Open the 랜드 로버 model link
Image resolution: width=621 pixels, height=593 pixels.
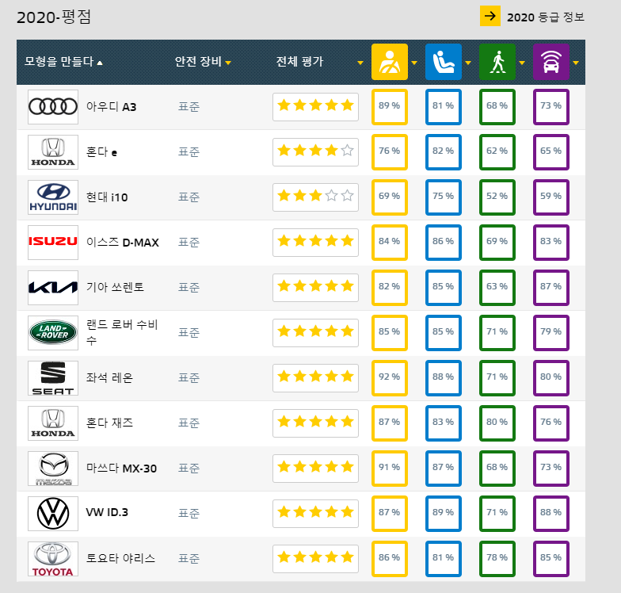(122, 332)
